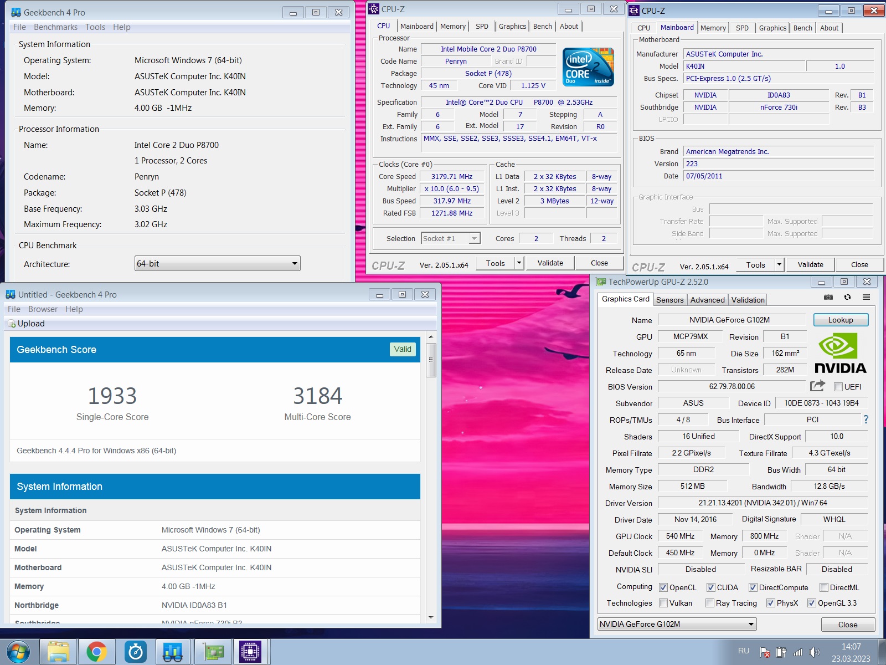The height and width of the screenshot is (665, 886).
Task: Switch to GPU-Z taskbar icon
Action: (213, 652)
